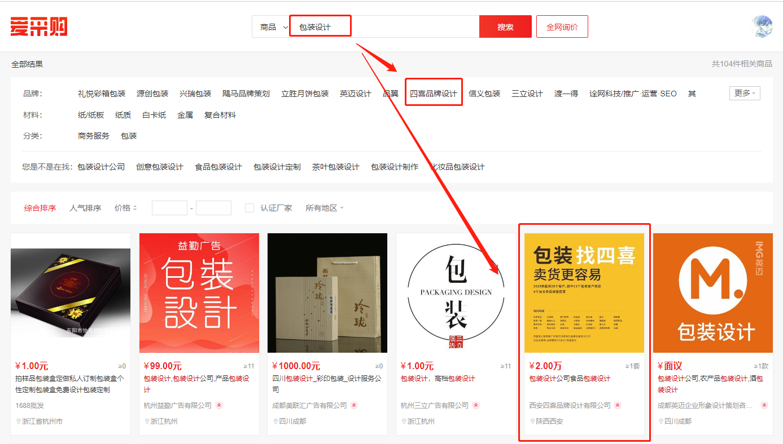This screenshot has height=444, width=783.
Task: Choose material 白卡纸
Action: (154, 115)
